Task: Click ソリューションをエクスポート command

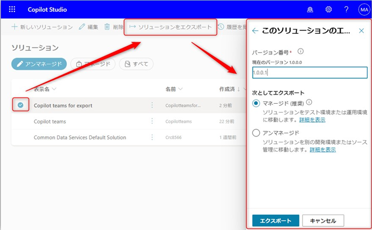Action: 170,27
